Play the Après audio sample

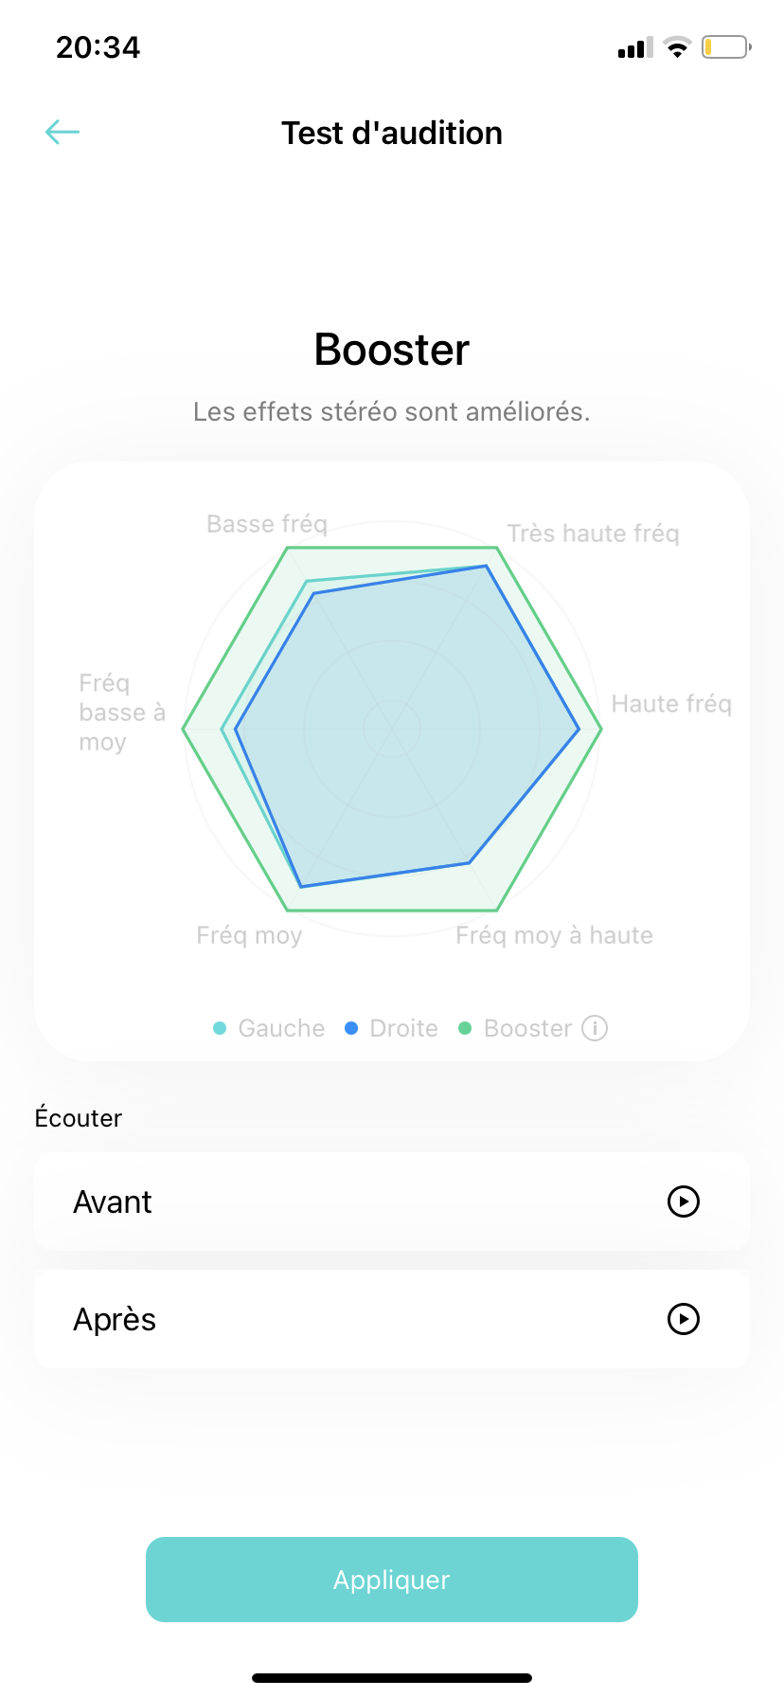coord(683,1319)
